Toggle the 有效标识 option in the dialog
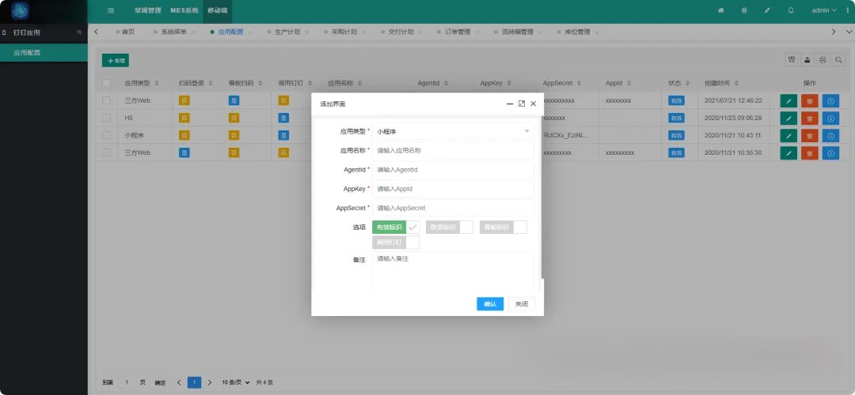Screen dimensions: 855x395 coord(396,227)
